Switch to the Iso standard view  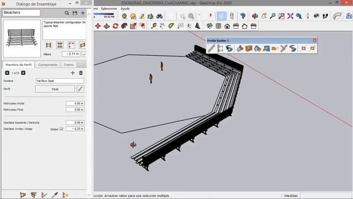[210, 26]
